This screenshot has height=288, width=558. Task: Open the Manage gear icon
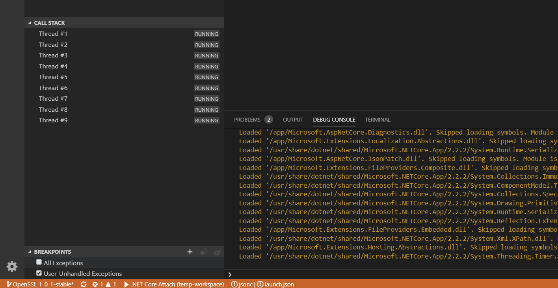tap(12, 267)
